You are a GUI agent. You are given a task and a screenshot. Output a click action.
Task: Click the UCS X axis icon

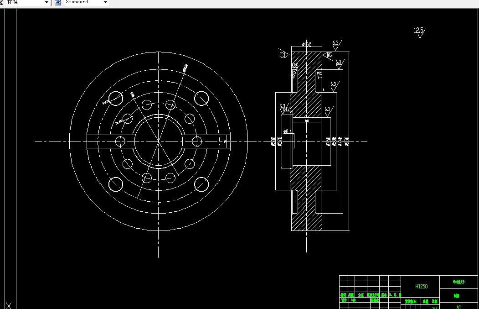pyautogui.click(x=9, y=305)
